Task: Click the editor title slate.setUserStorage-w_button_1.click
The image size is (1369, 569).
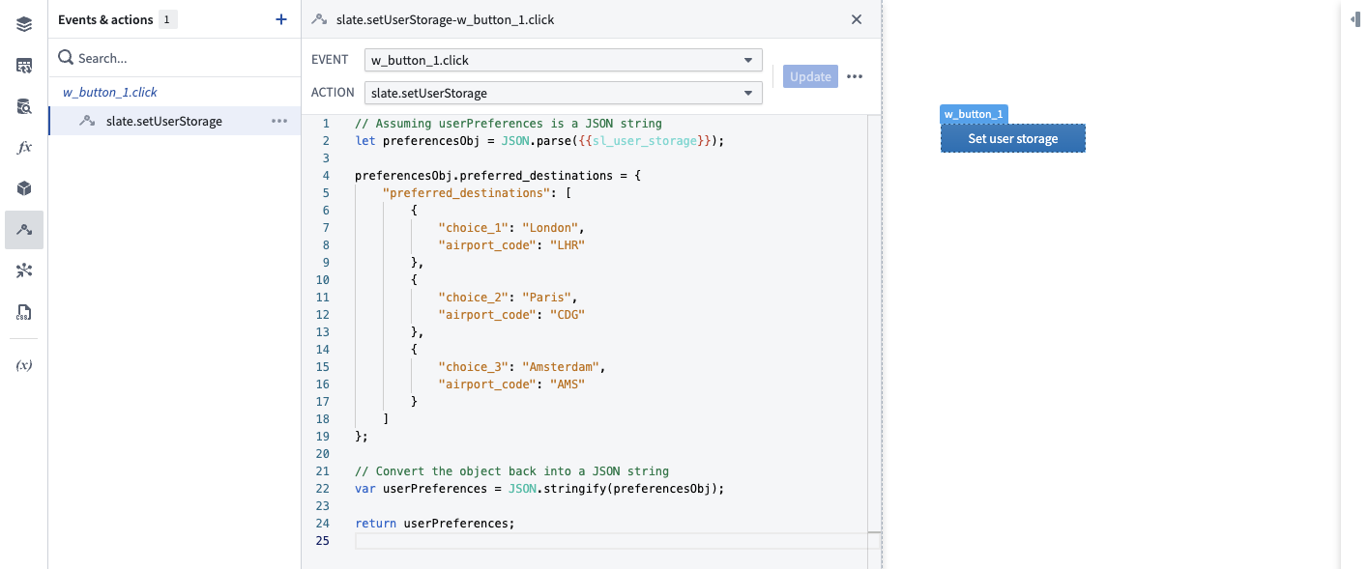Action: [x=446, y=19]
